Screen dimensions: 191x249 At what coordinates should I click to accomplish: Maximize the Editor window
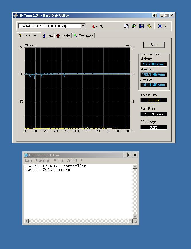pos(130,155)
